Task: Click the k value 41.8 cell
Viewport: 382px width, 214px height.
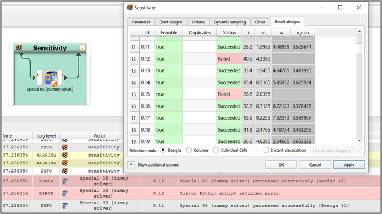Action: (248, 130)
